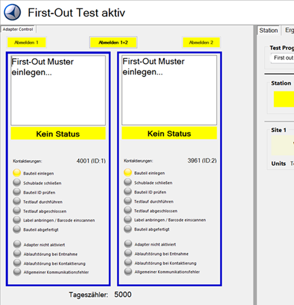
Task: Click Testlauf durchführen indicator in adapter 2
Action: point(128,201)
